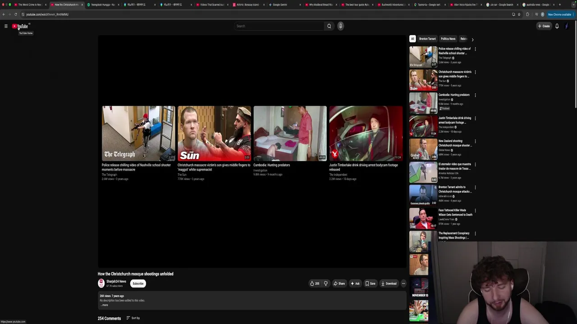
Task: Open options for Justin Timberlake sidebar video
Action: (475, 118)
